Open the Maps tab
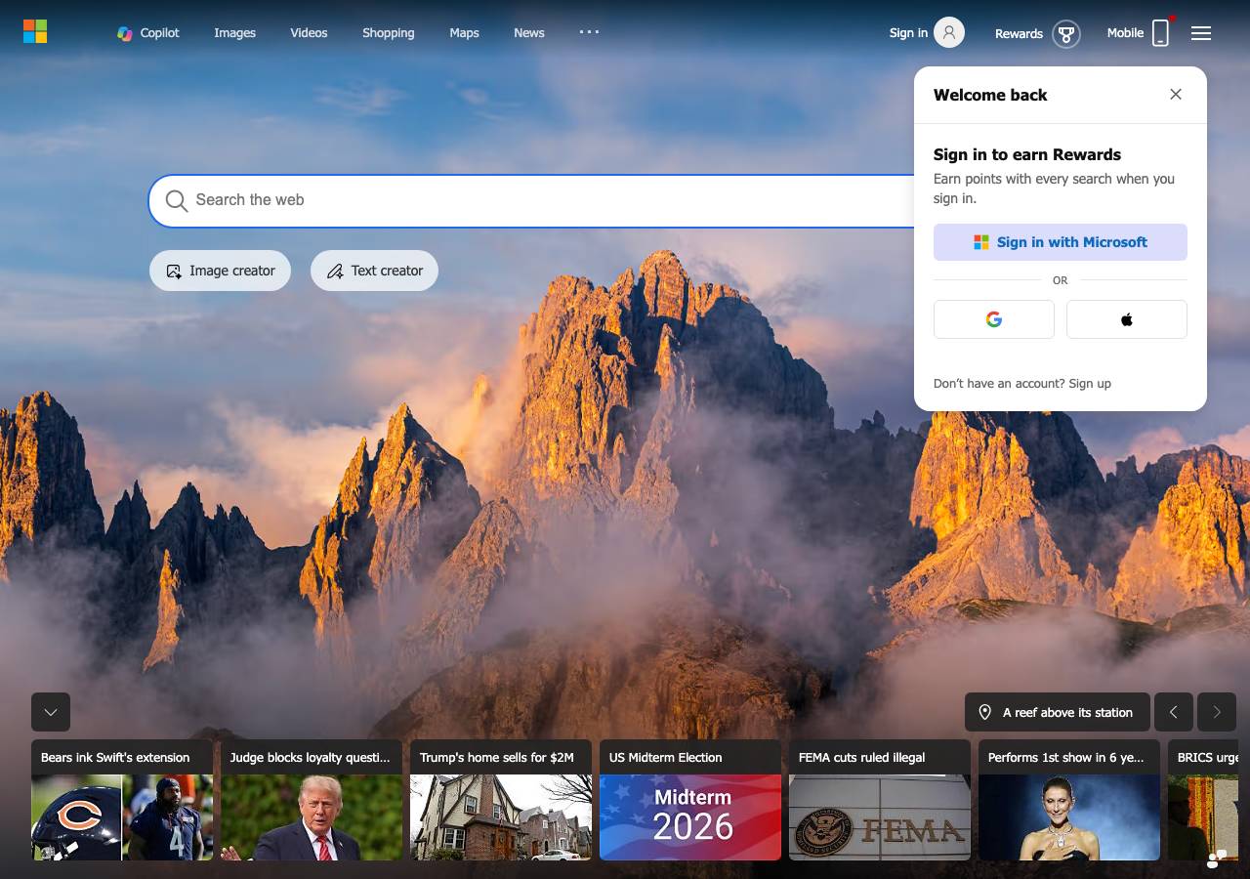Screen dimensions: 1250x879 tap(464, 32)
